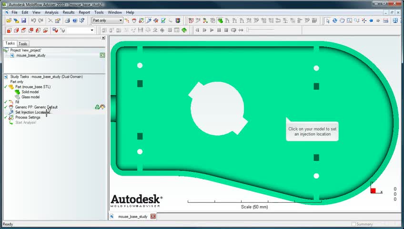Click the study icon right of mouse_base_study
The height and width of the screenshot is (229, 404).
[102, 55]
